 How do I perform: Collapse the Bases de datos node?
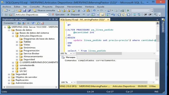(x=9, y=30)
